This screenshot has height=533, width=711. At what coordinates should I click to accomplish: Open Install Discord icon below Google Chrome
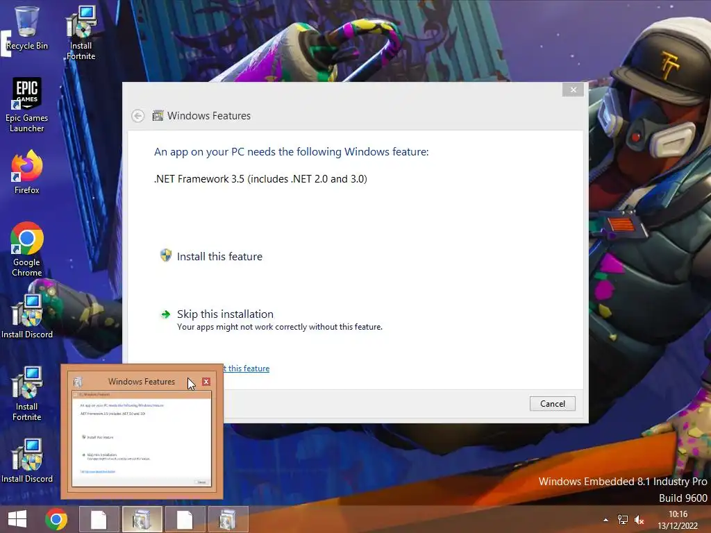click(x=27, y=316)
